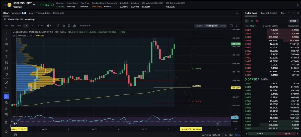Open the chart layout grid icon
The width and height of the screenshot is (301, 137).
pos(69,25)
